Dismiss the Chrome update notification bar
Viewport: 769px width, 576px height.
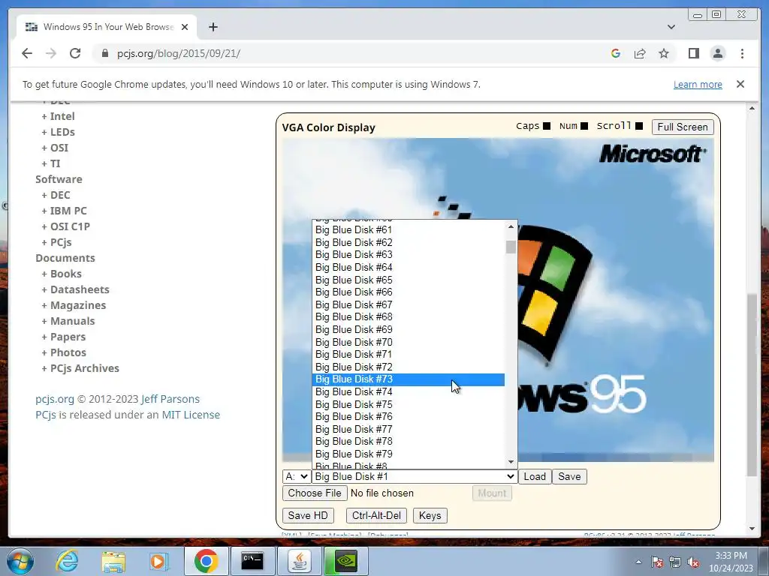(740, 84)
